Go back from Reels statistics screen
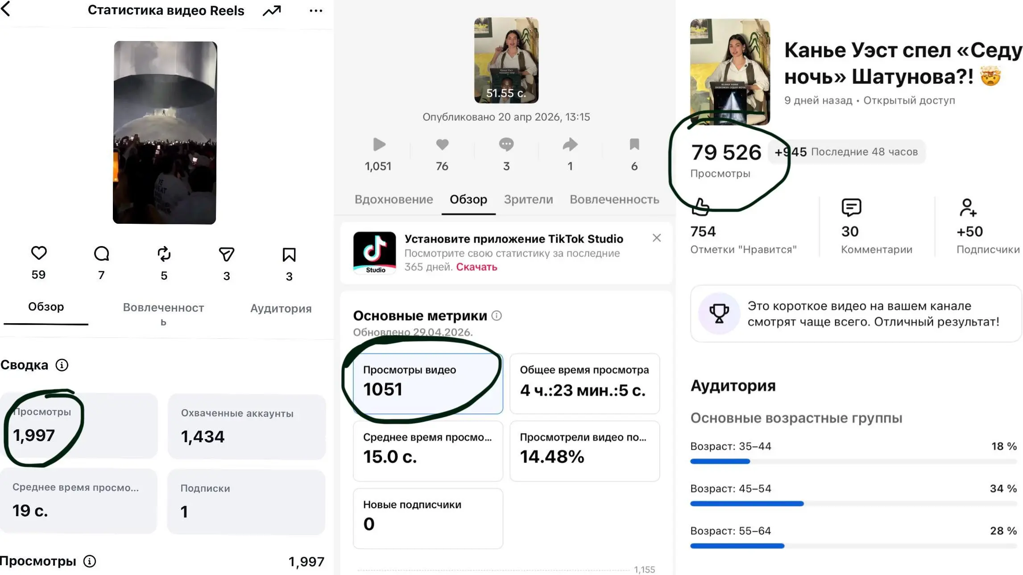 (x=6, y=9)
